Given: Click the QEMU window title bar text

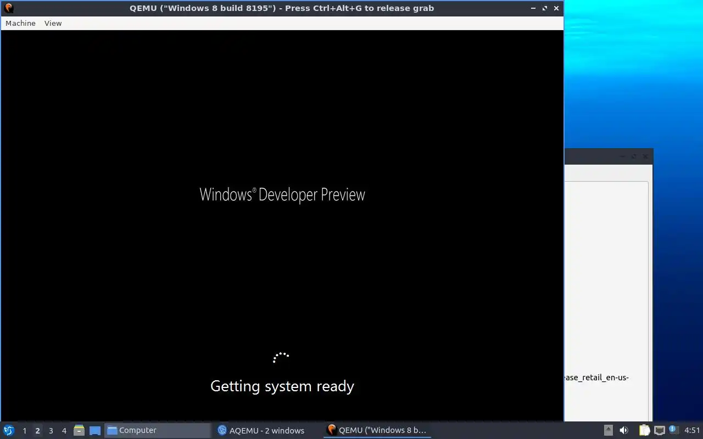Looking at the screenshot, I should point(282,8).
